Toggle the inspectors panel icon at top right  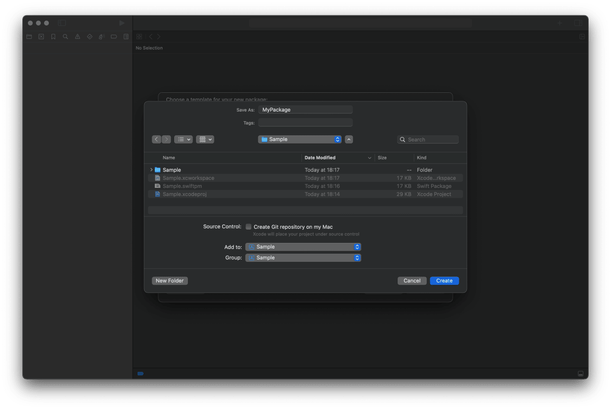tap(578, 23)
